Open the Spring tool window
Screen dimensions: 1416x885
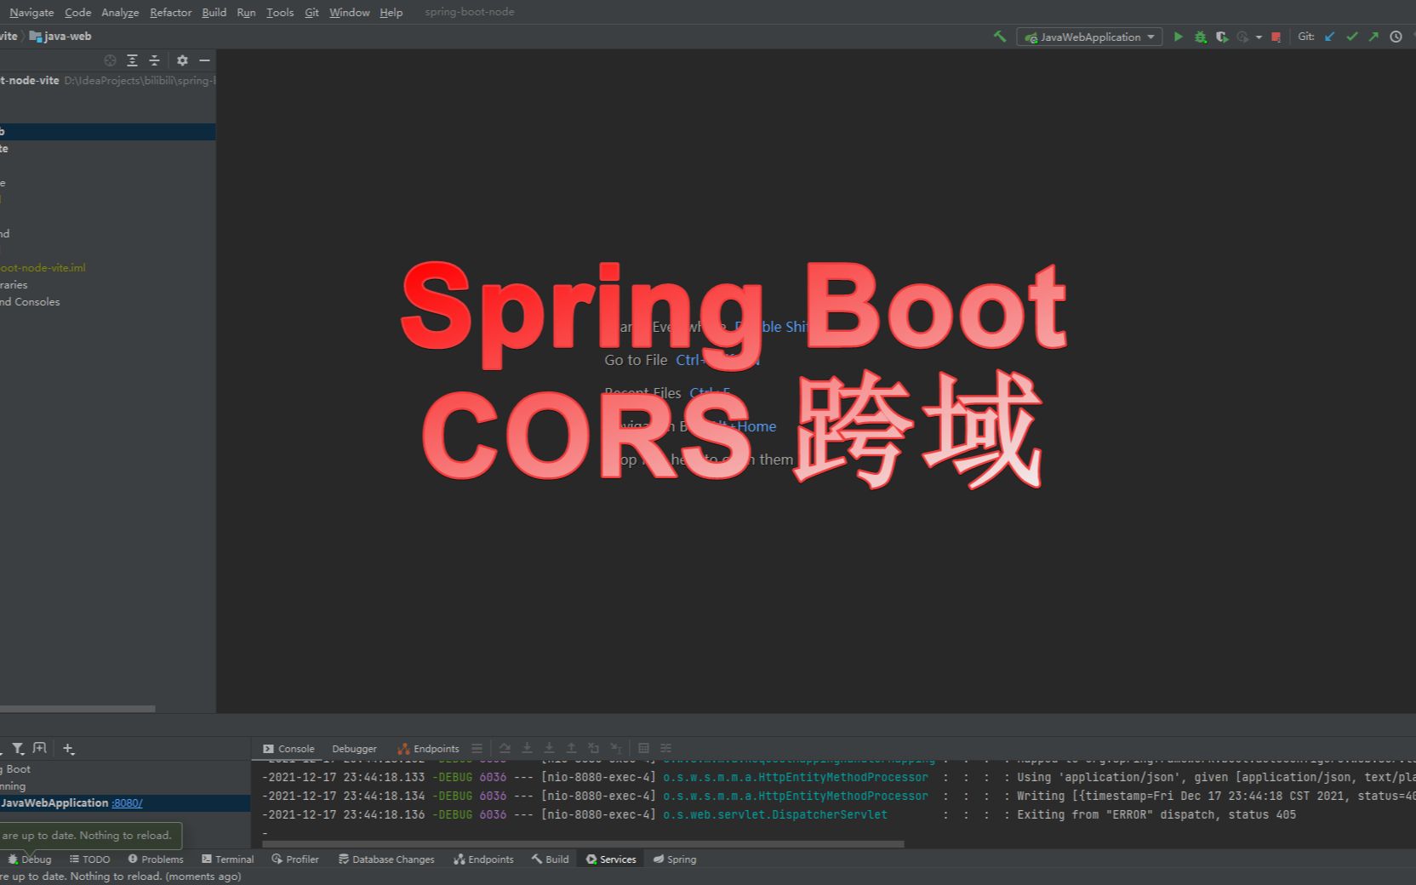[x=674, y=859]
